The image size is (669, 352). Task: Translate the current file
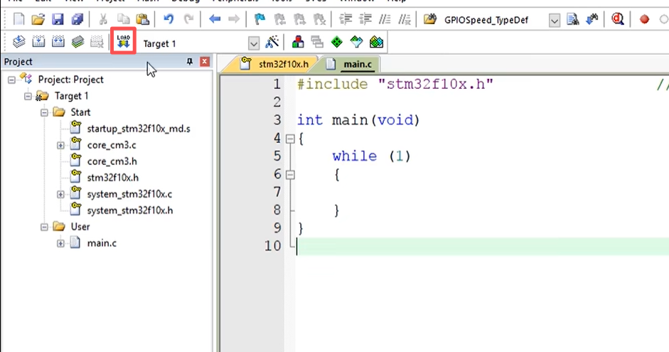(18, 42)
